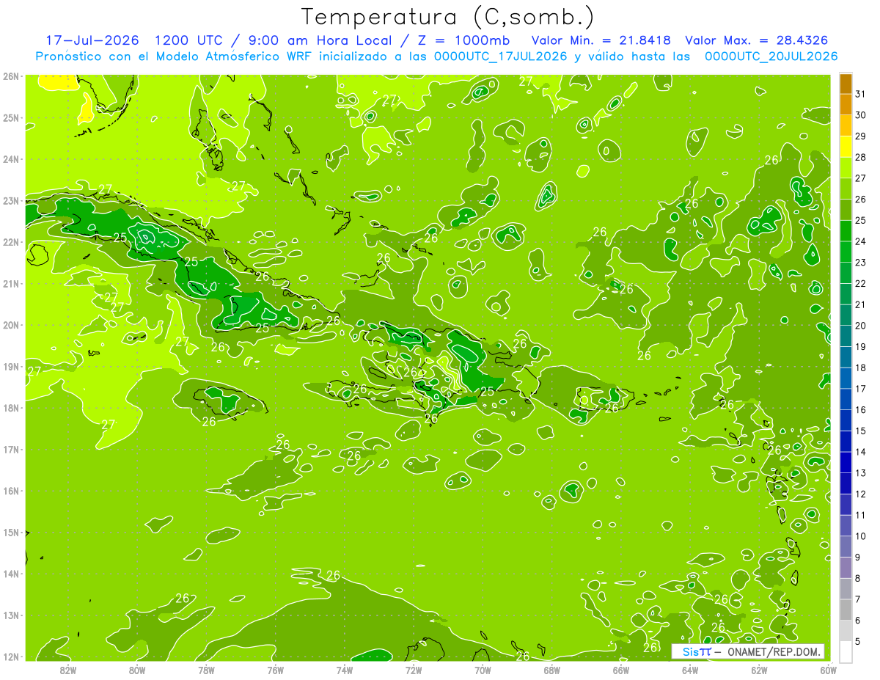Click the 80W longitude axis label
The height and width of the screenshot is (680, 880).
[137, 670]
